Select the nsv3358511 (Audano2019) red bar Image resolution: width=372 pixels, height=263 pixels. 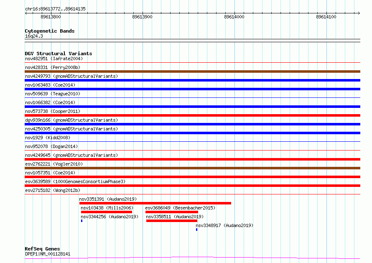point(172,221)
